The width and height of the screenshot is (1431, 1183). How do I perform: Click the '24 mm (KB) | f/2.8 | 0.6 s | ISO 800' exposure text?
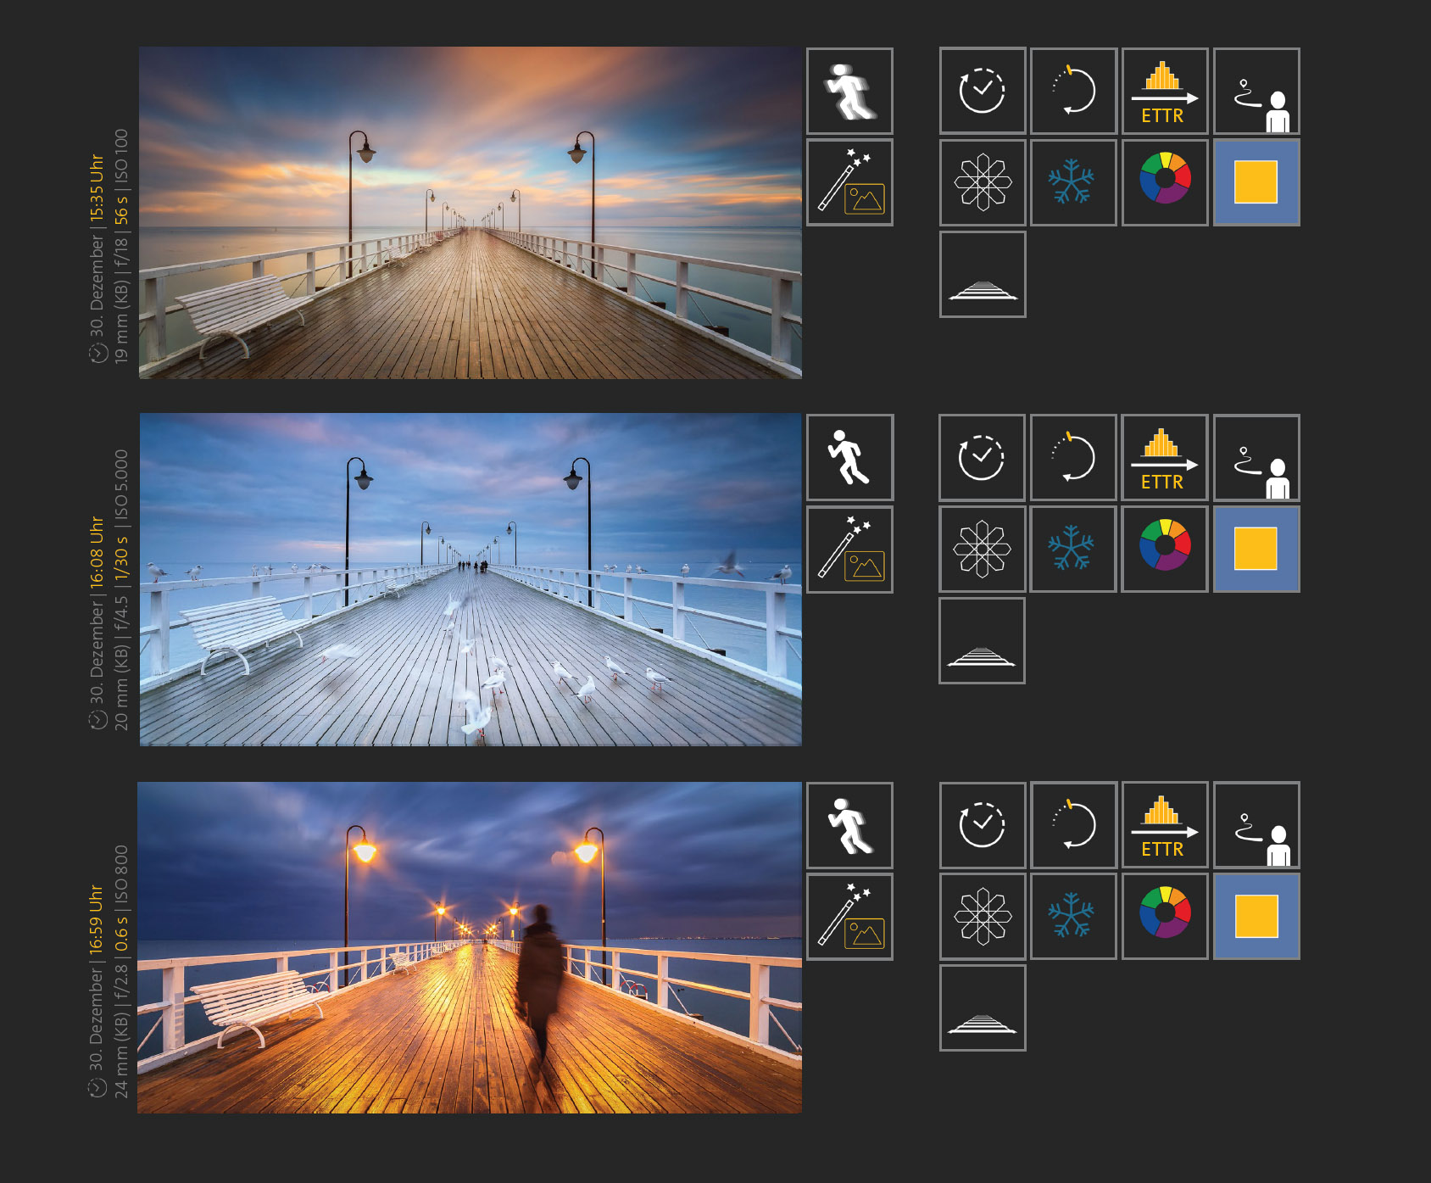click(121, 971)
